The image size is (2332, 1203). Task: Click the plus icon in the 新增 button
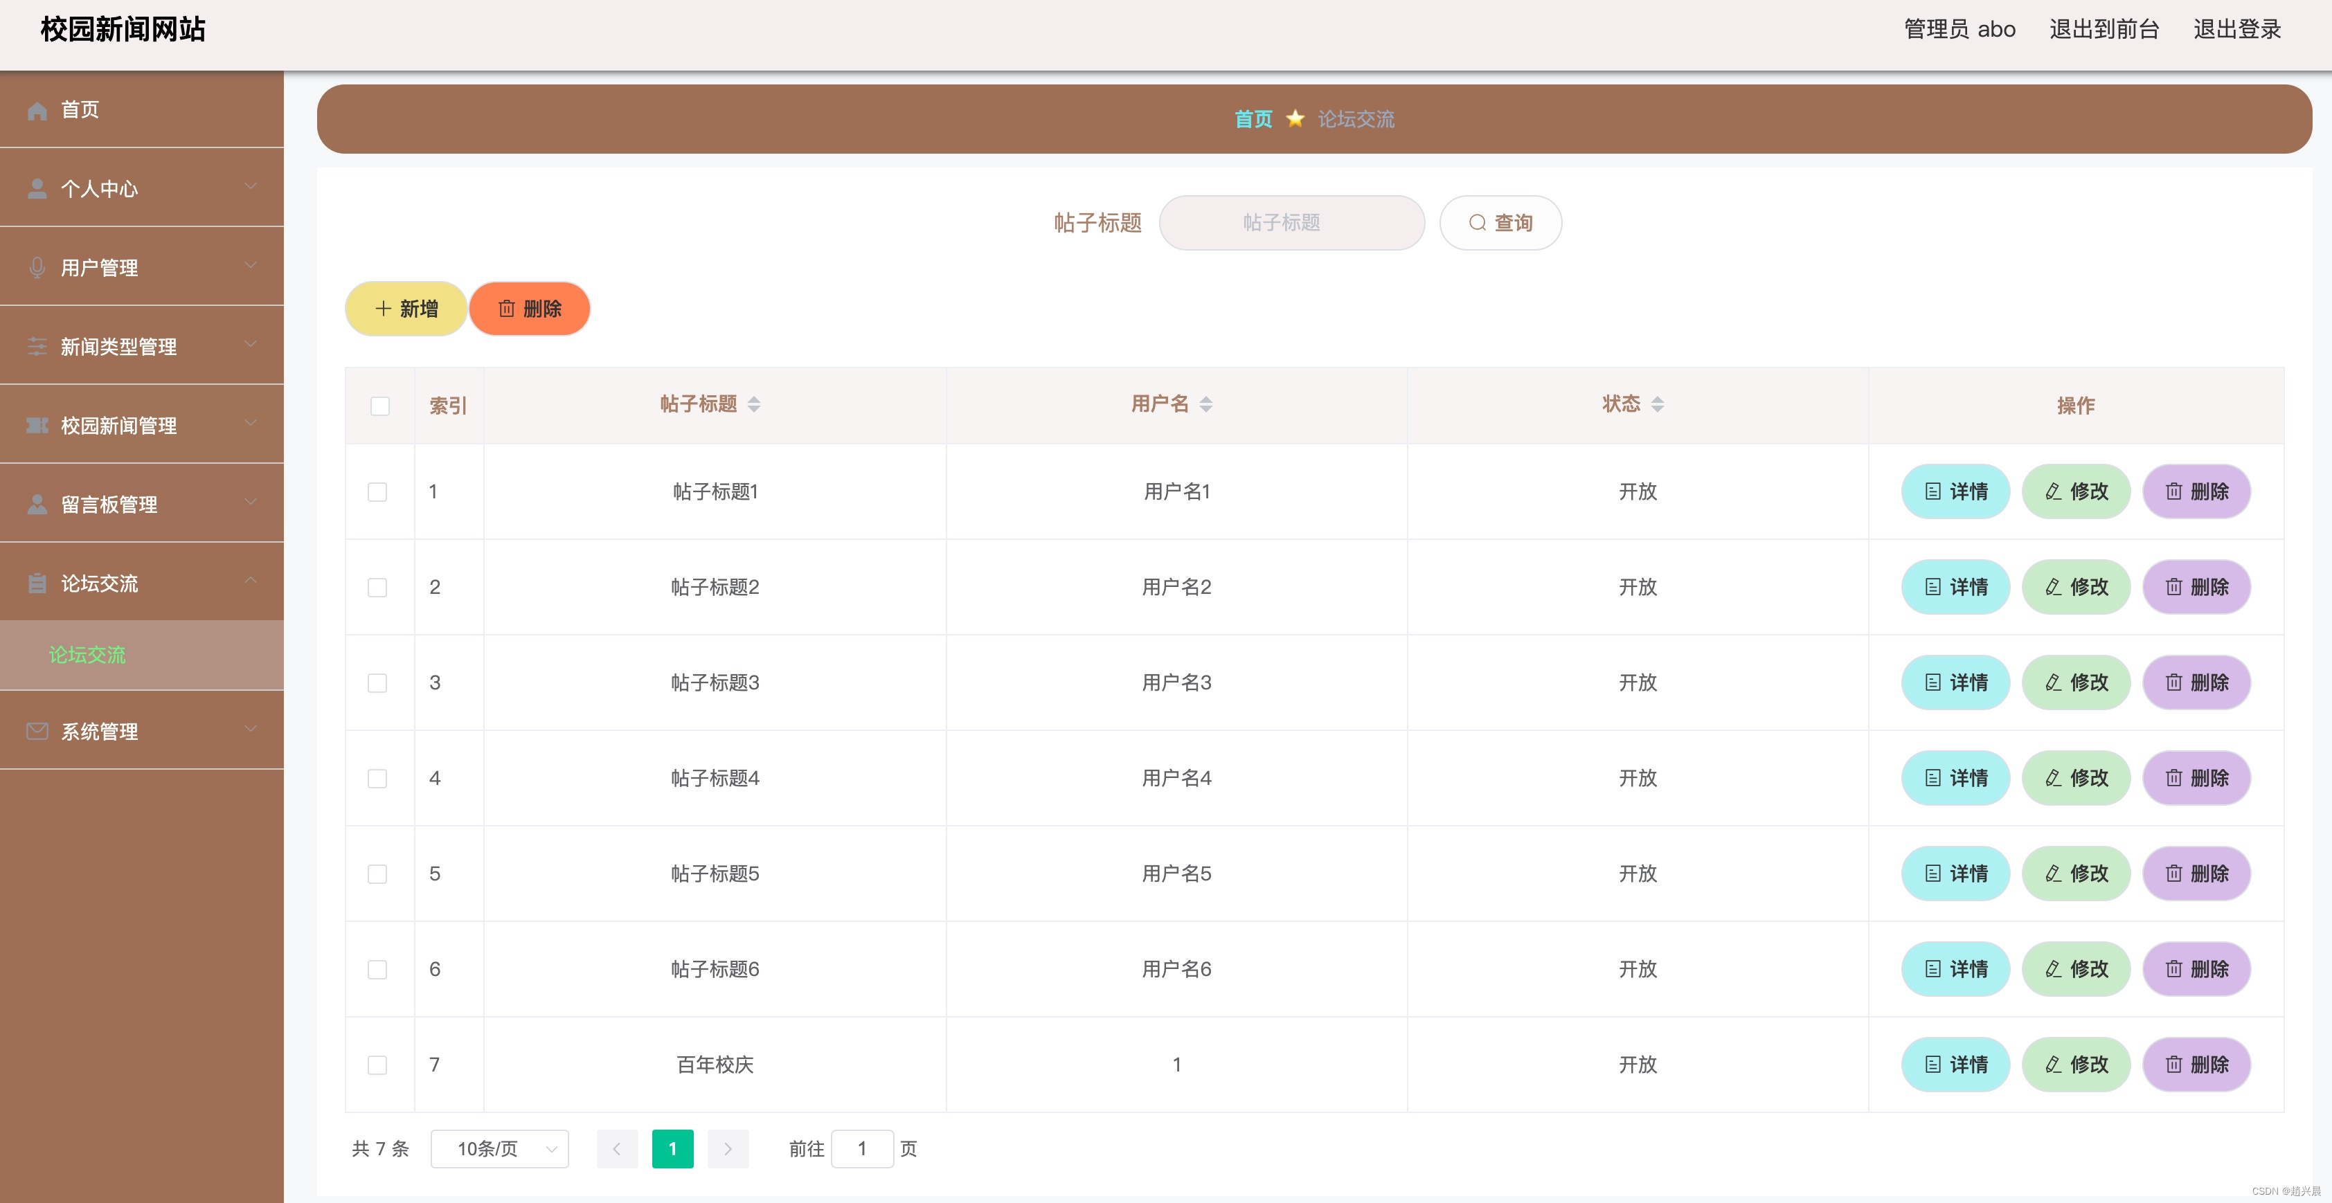click(x=383, y=309)
